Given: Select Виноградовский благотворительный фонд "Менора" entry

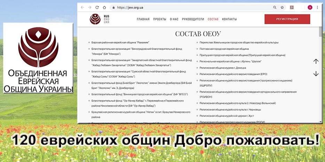Looking at the screenshot, I should tap(137, 51).
